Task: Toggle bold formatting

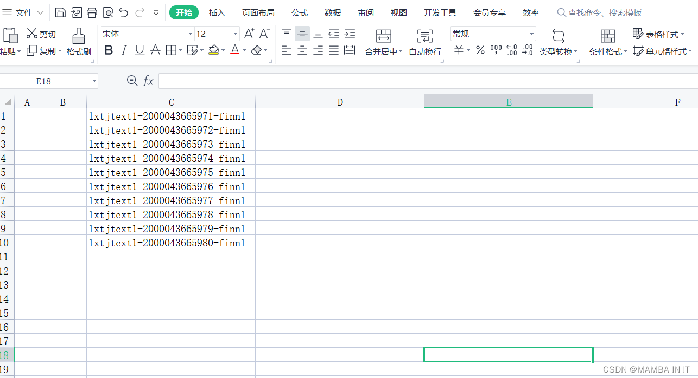Action: coord(109,50)
